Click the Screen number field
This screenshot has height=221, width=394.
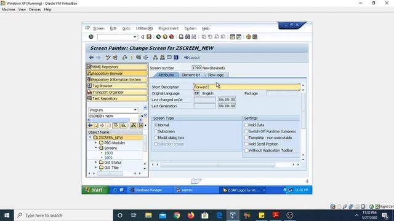point(196,68)
